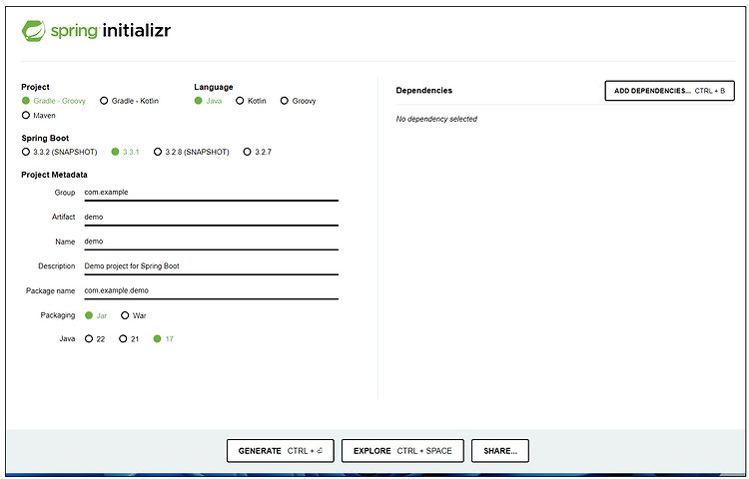
Task: Focus the Group input field
Action: point(211,193)
